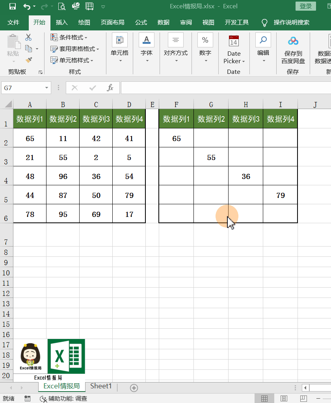Switch to Page Break Preview view
Viewport: 331px width, 403px height.
pos(303,398)
